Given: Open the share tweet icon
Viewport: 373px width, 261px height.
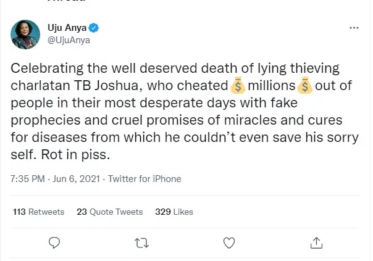Looking at the screenshot, I should point(316,241).
